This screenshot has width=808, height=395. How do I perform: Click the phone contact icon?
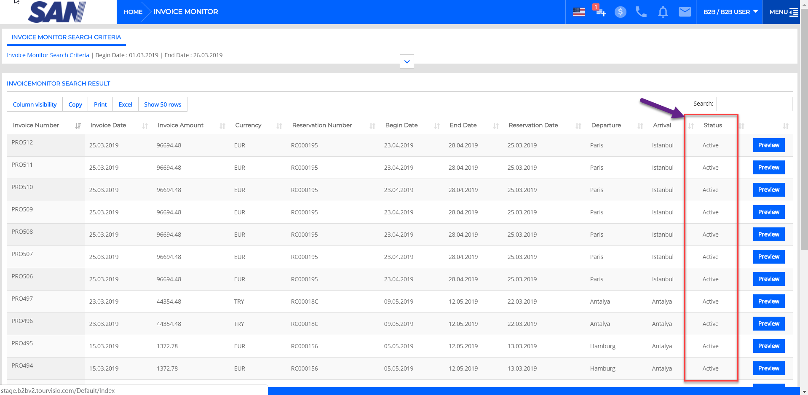641,12
